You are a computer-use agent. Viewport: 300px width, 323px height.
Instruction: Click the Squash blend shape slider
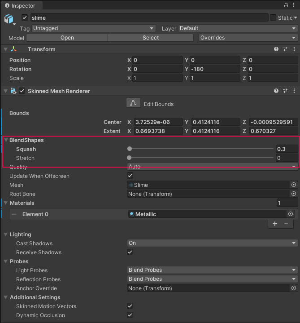click(x=201, y=149)
